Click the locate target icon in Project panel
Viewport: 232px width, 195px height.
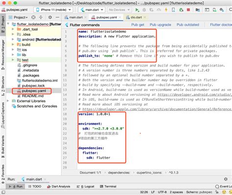[x=33, y=17]
